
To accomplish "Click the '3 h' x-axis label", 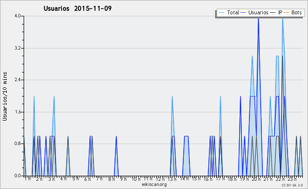I will (52, 179).
